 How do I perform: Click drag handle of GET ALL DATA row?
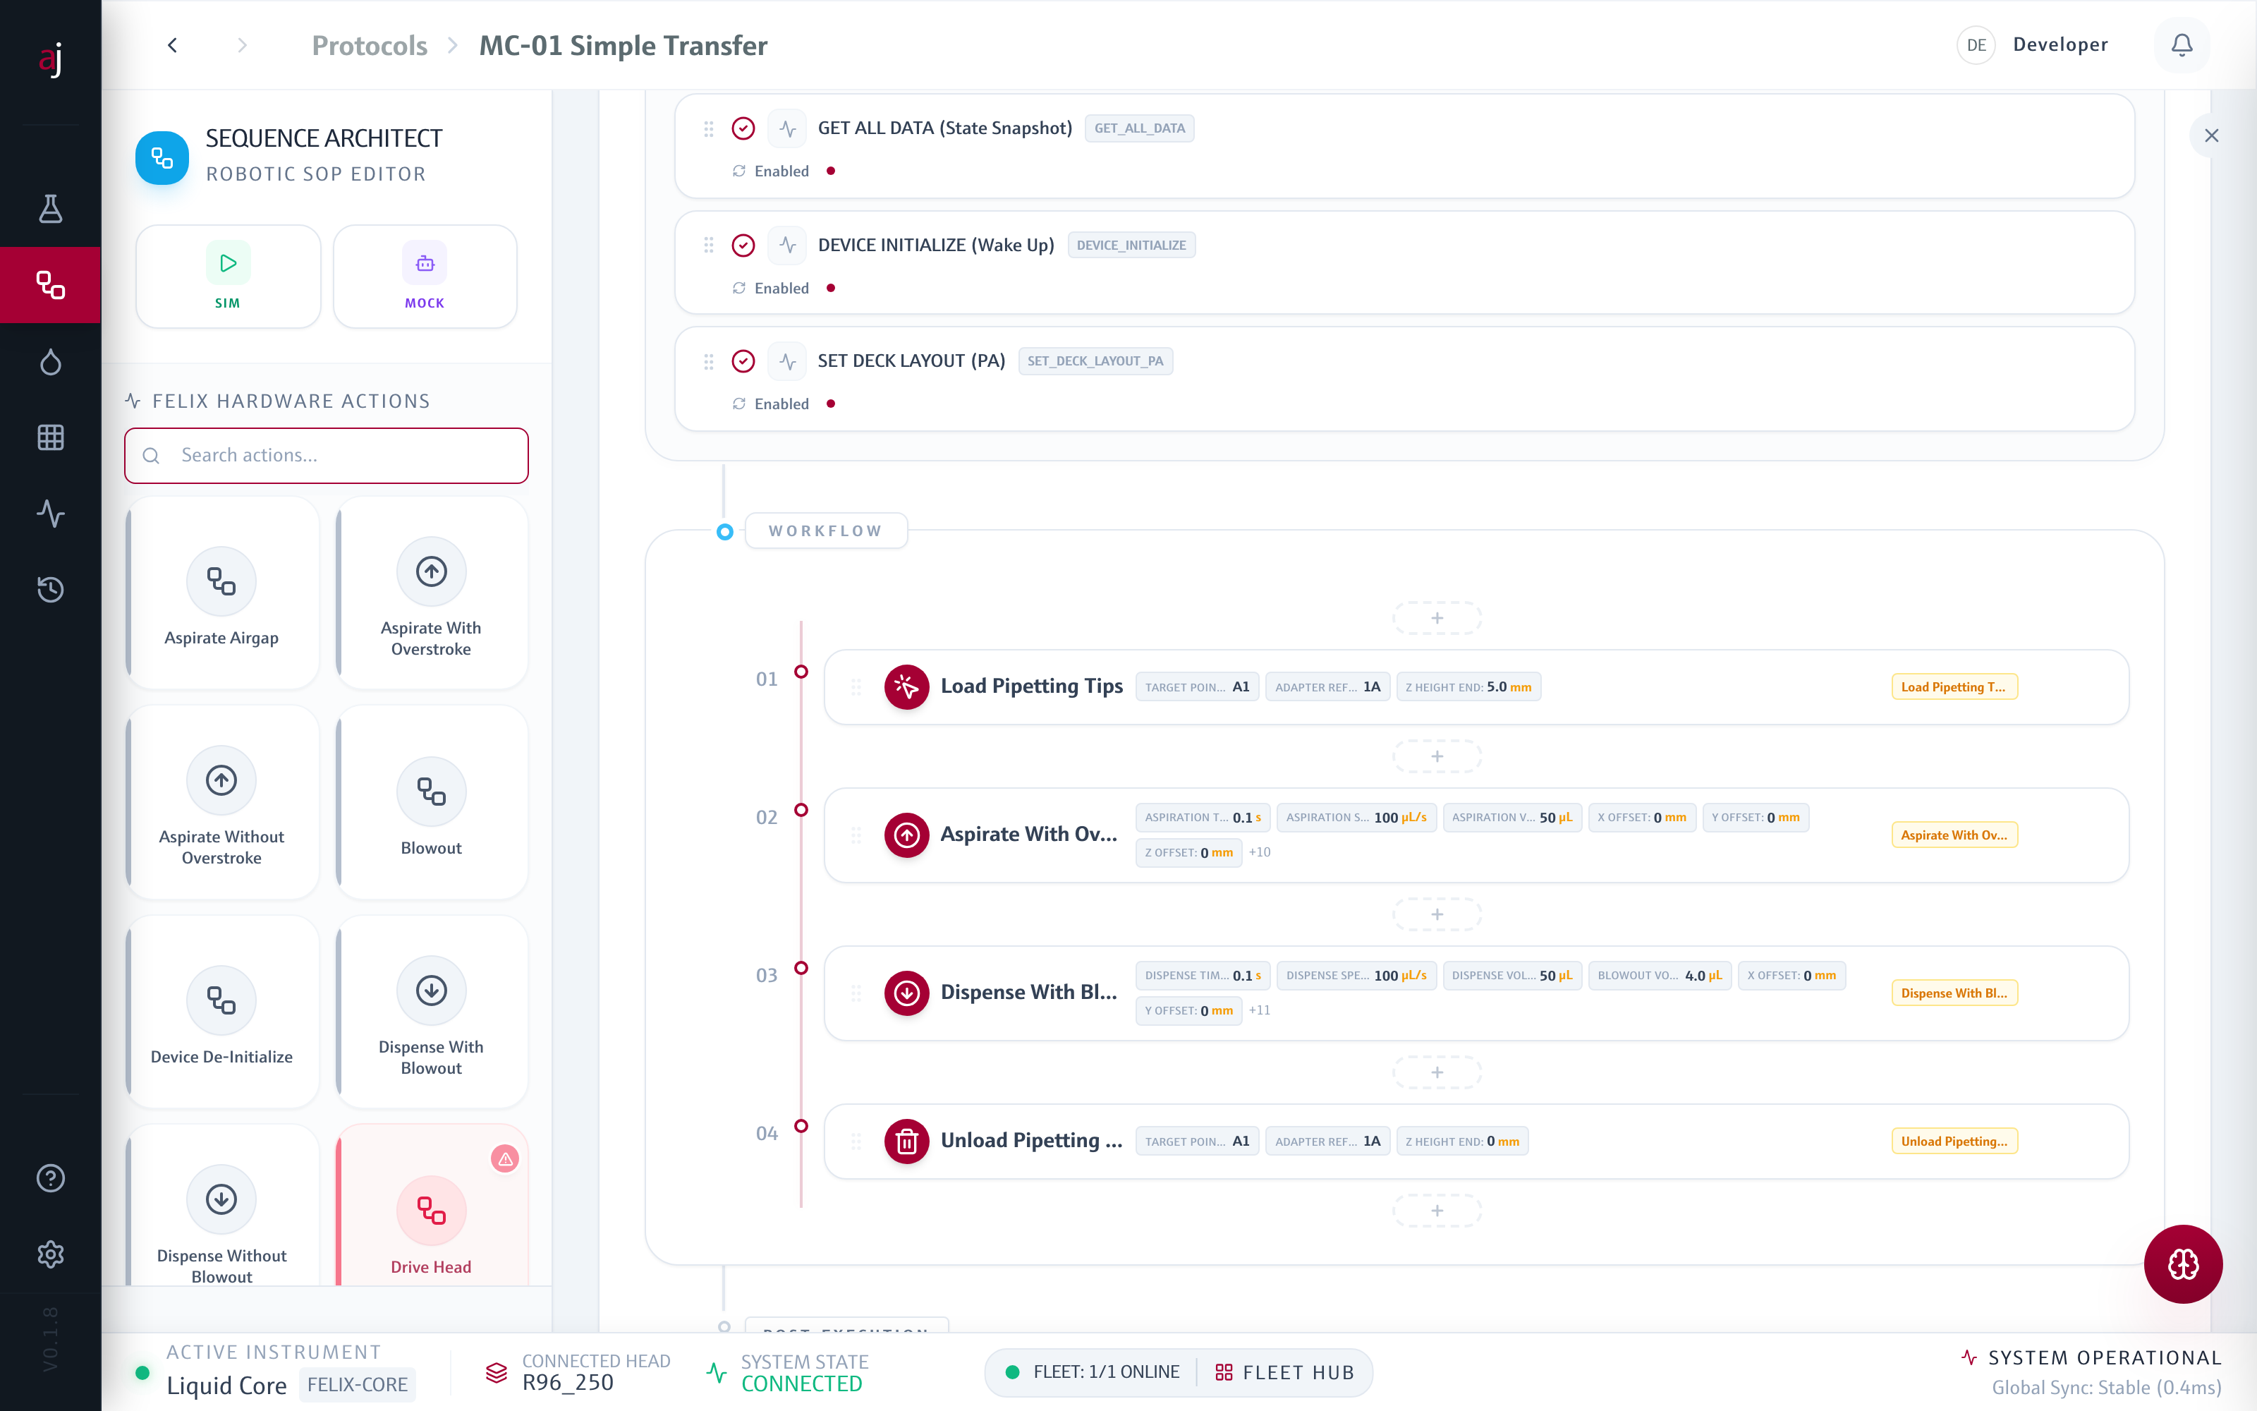coord(709,129)
